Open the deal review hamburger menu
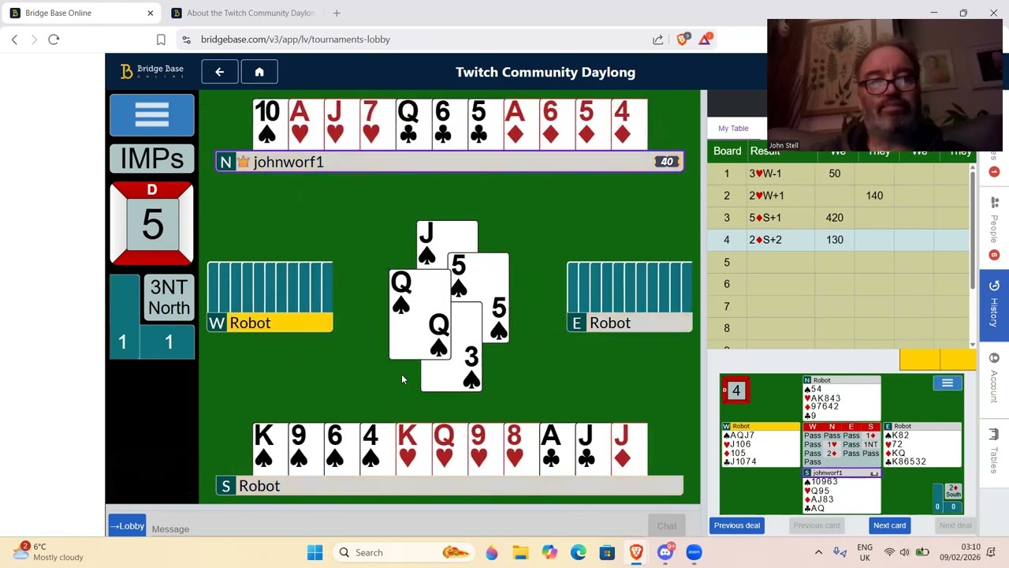The width and height of the screenshot is (1009, 568). [x=948, y=383]
